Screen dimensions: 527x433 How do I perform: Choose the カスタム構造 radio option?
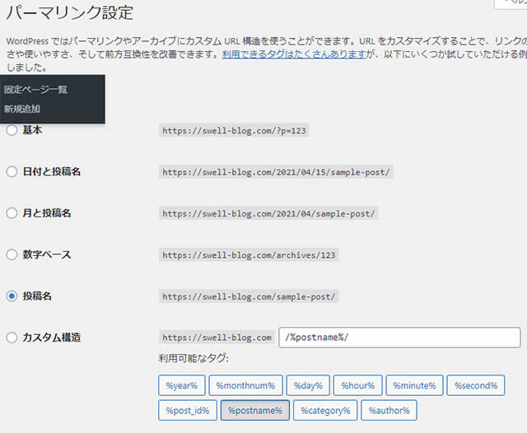(x=12, y=338)
